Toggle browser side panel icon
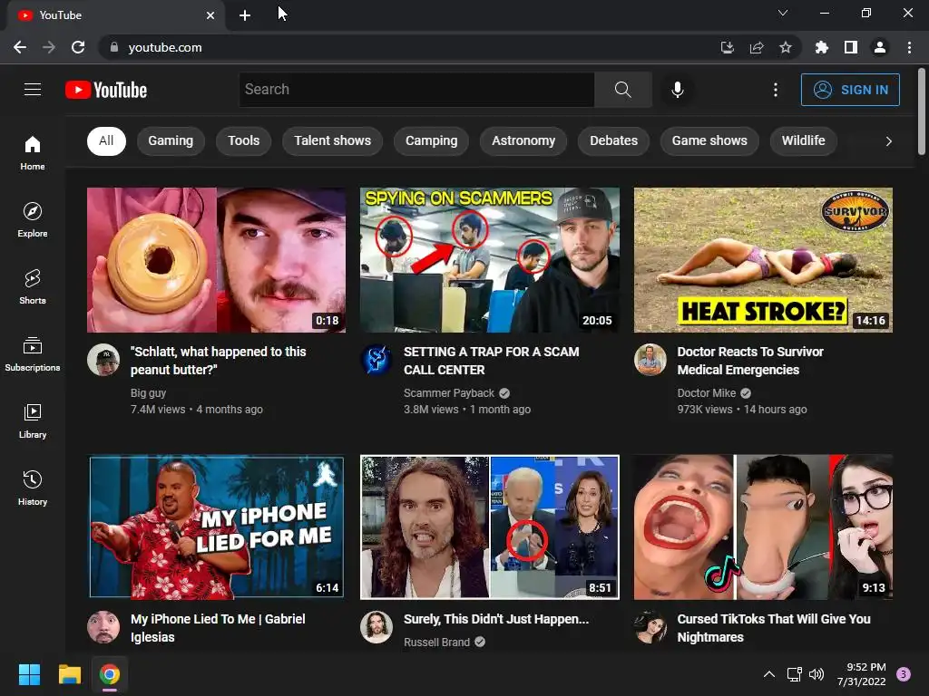The height and width of the screenshot is (696, 929). (851, 47)
